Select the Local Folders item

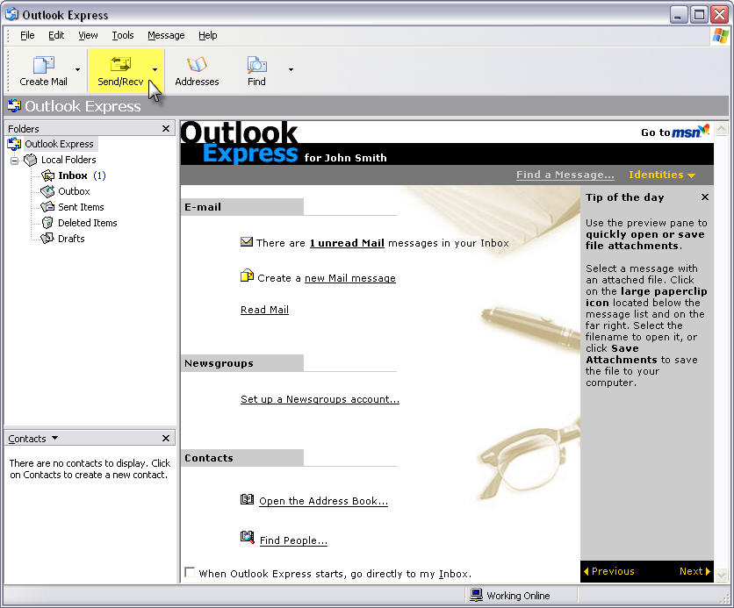click(68, 160)
